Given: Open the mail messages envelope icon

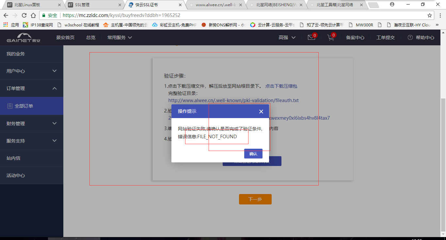Looking at the screenshot, I should 311,37.
